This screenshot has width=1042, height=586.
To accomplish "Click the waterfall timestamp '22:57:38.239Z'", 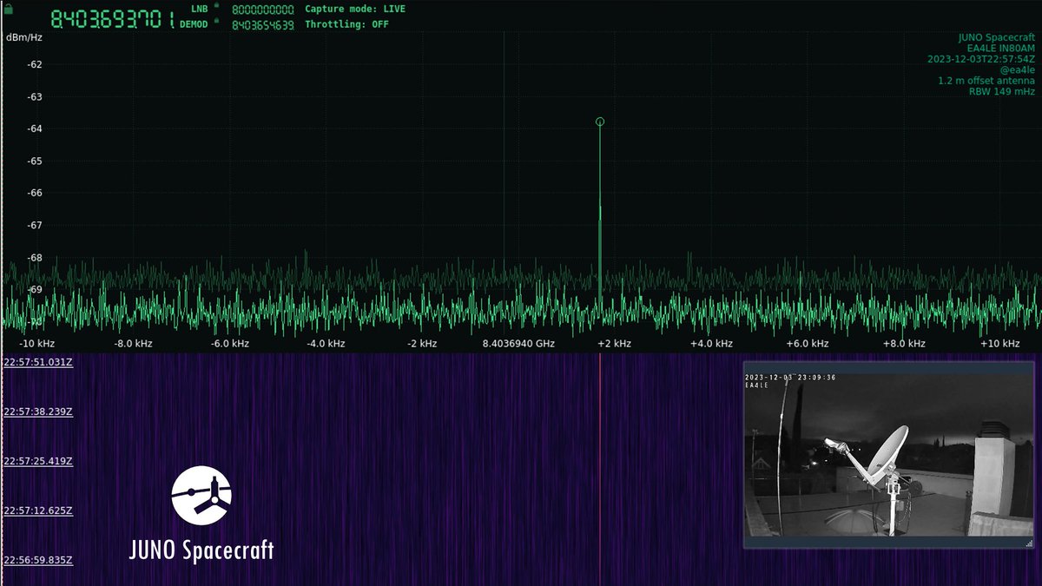I will tap(38, 412).
